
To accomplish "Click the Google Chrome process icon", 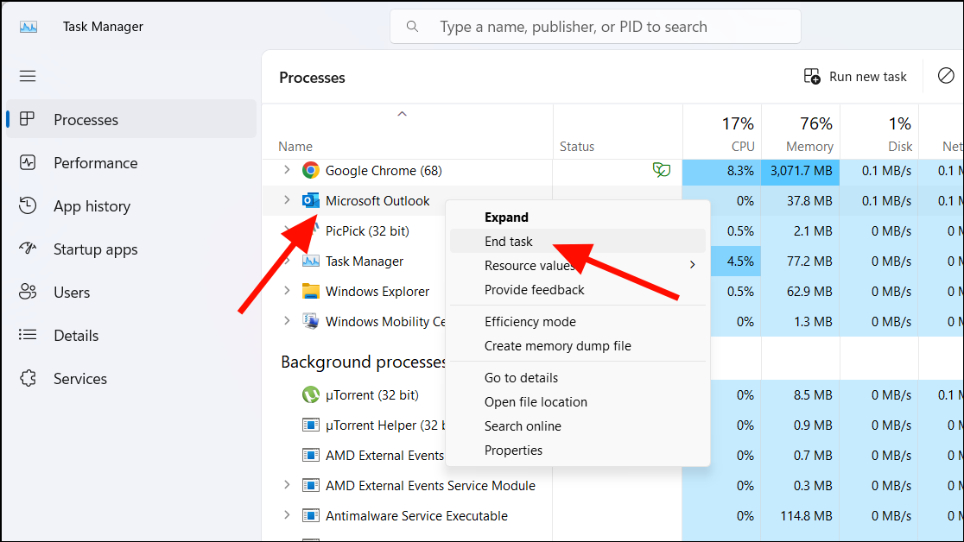I will click(311, 170).
